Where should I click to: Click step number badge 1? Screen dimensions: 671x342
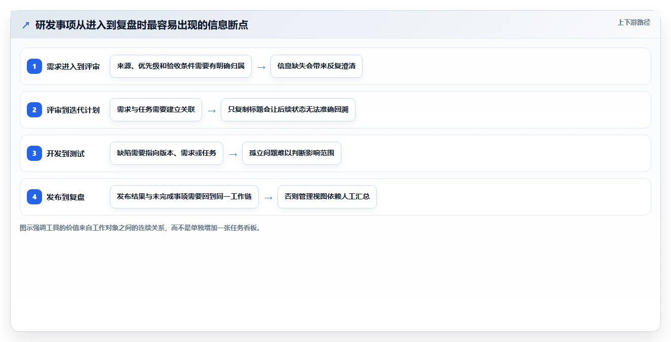(x=34, y=66)
